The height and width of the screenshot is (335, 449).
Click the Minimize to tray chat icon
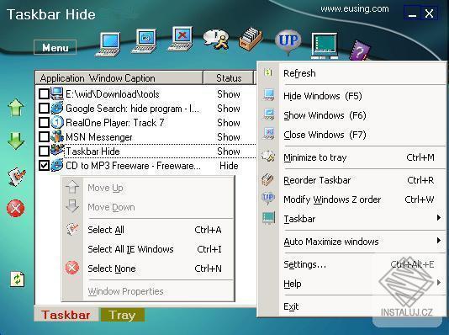click(216, 40)
